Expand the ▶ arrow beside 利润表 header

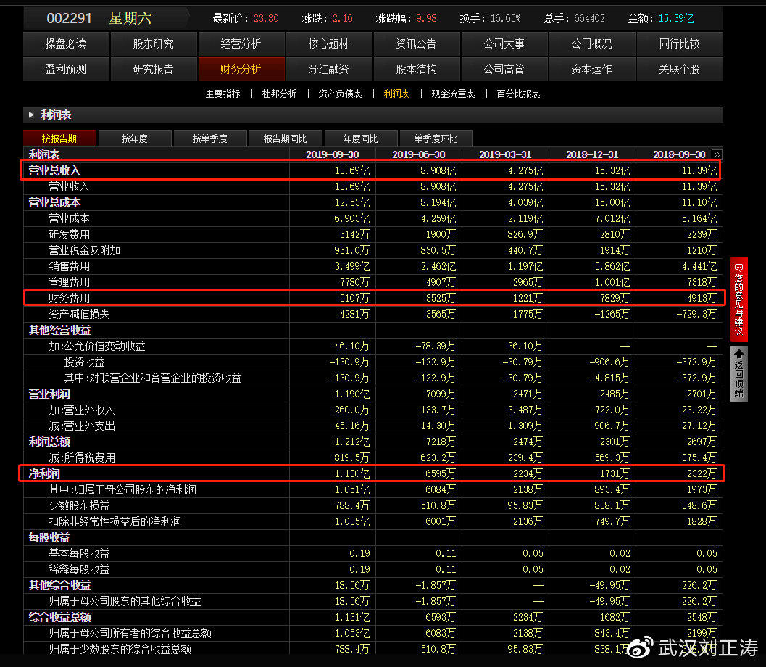coord(30,115)
